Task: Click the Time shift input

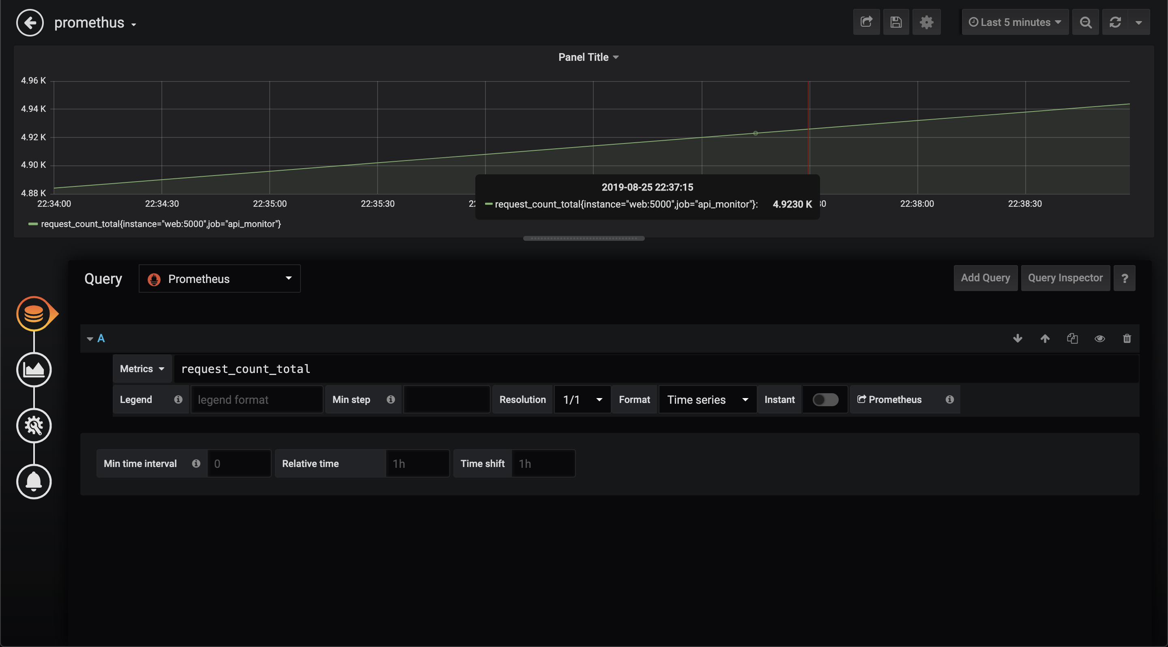Action: [543, 463]
